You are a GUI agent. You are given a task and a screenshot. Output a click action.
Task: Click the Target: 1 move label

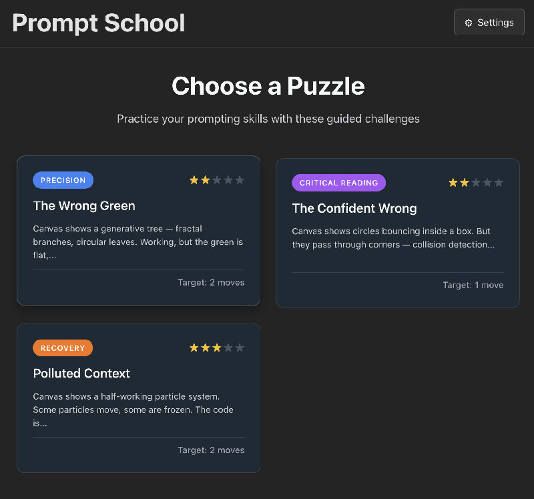coord(473,285)
